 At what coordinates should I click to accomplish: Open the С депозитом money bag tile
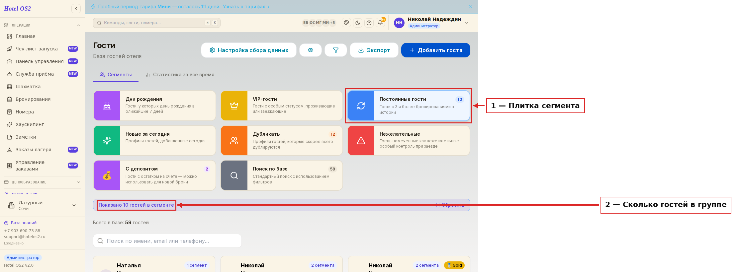154,175
